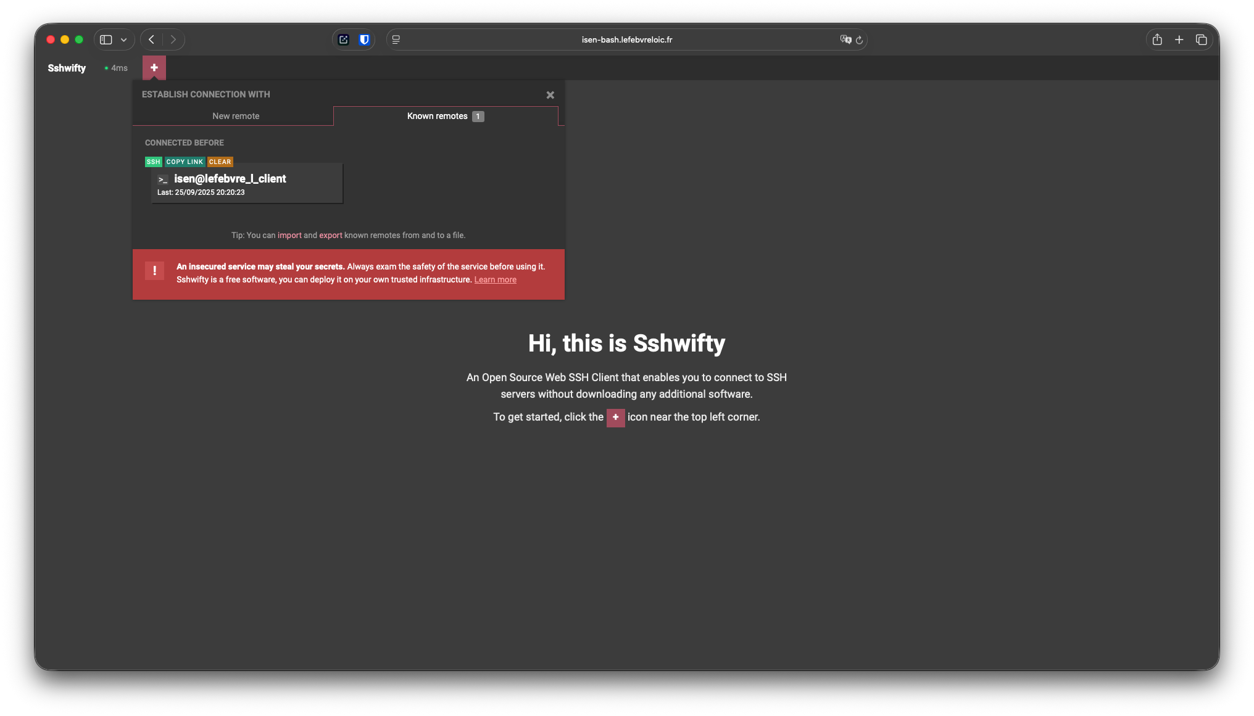Show tab overview icon
This screenshot has width=1254, height=716.
coord(1201,39)
